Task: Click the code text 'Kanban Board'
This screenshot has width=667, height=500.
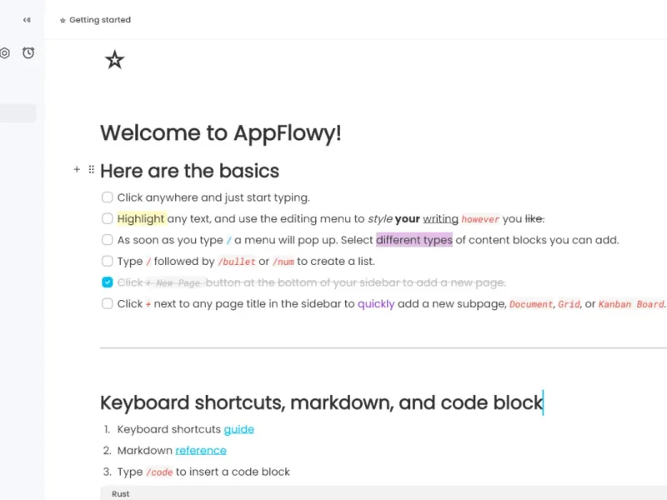Action: [x=631, y=304]
